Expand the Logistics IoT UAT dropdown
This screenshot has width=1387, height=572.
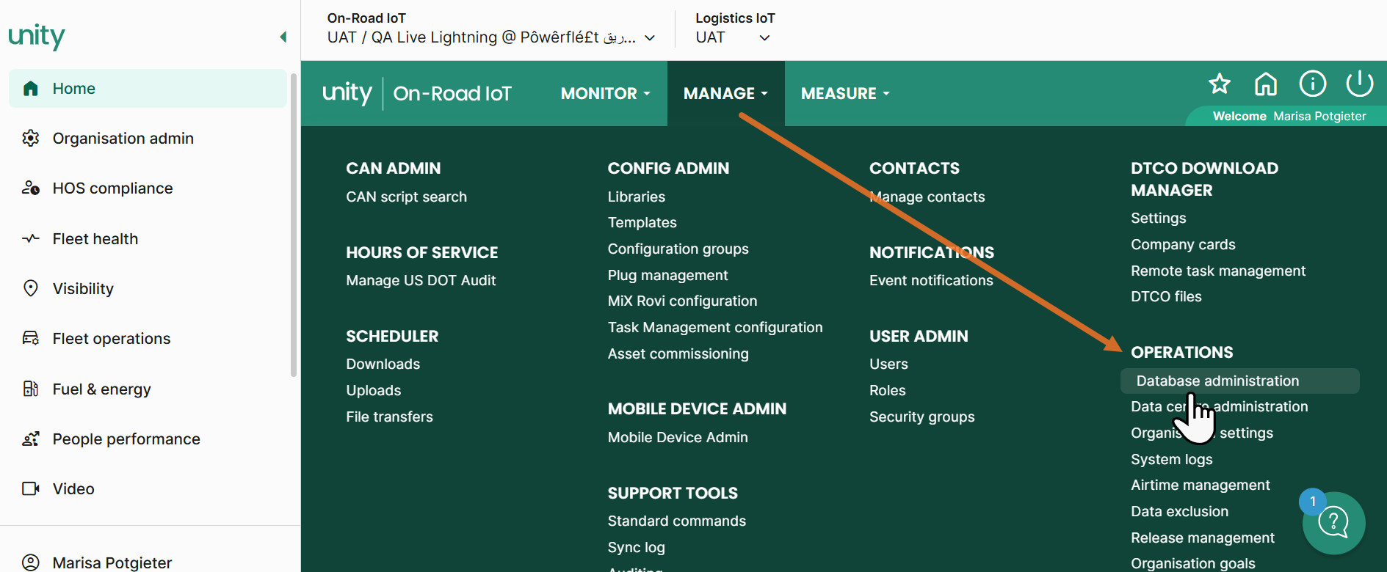click(764, 38)
